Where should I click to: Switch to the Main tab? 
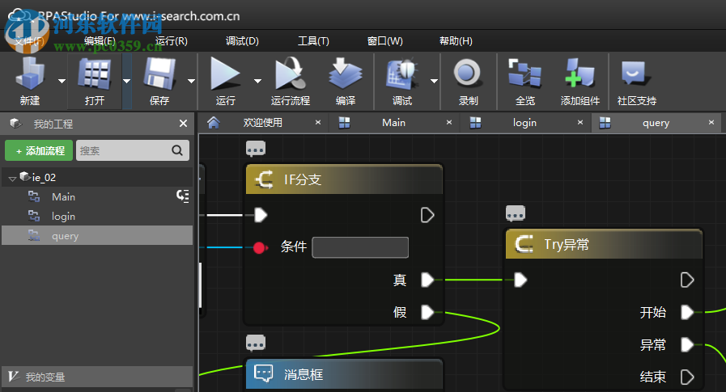[x=393, y=123]
